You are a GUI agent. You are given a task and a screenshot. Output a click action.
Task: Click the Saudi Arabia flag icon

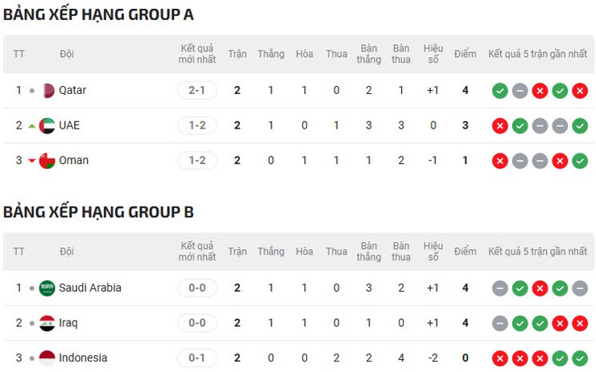point(48,288)
